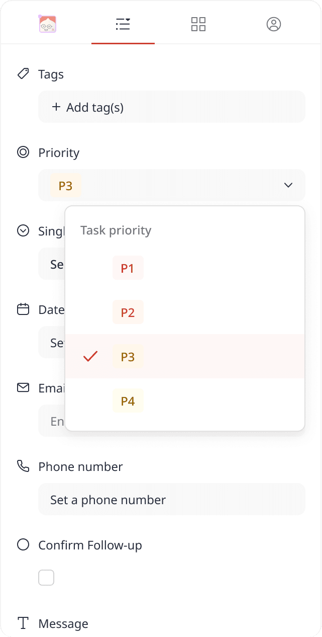
Task: Click the Tags label icon
Action: pyautogui.click(x=23, y=74)
